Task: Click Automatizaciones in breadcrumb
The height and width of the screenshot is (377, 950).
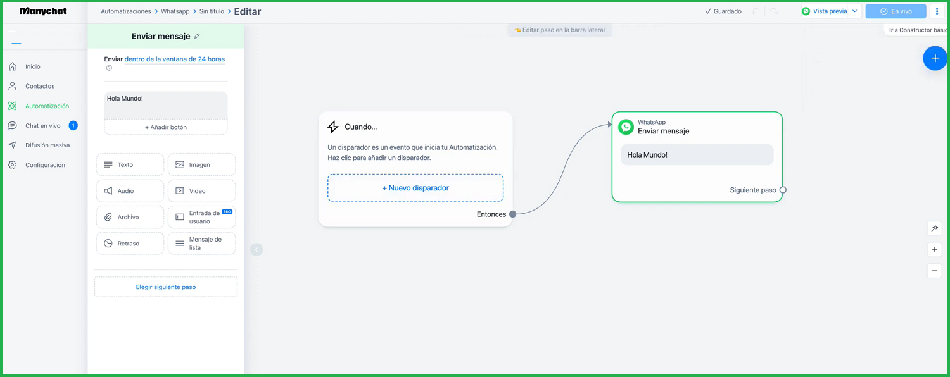Action: tap(126, 11)
